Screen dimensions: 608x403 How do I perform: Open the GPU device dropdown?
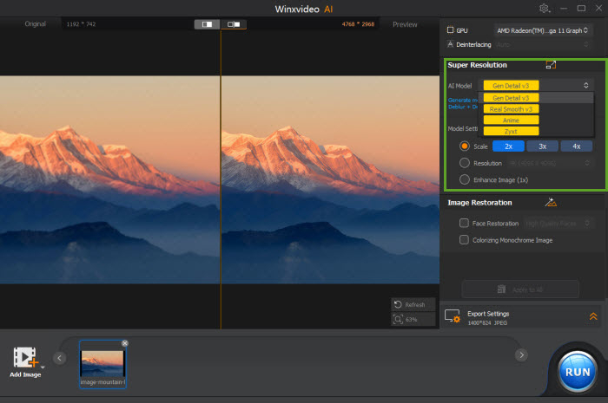click(x=543, y=30)
